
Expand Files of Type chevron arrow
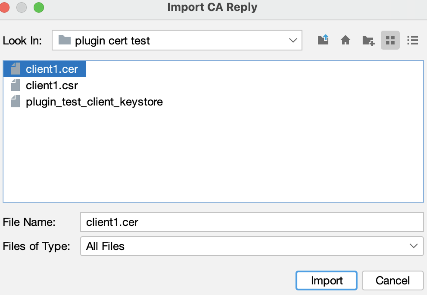(413, 246)
